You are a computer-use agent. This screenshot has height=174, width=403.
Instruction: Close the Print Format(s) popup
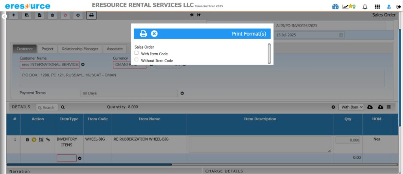pos(154,34)
